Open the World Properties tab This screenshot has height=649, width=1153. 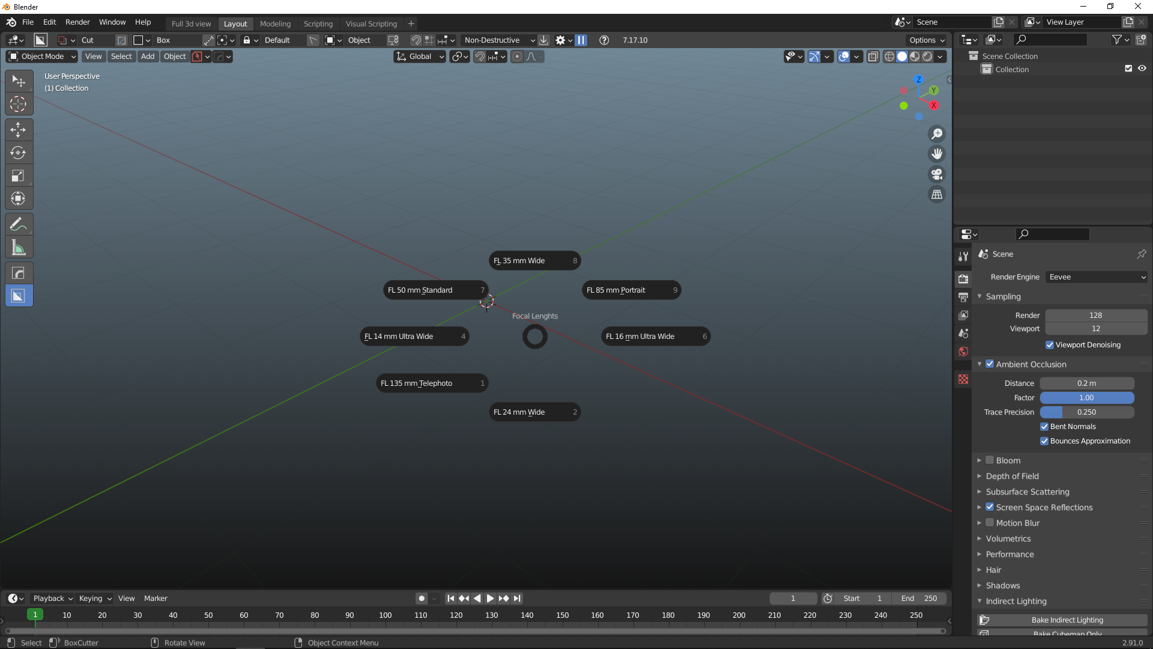click(x=964, y=352)
